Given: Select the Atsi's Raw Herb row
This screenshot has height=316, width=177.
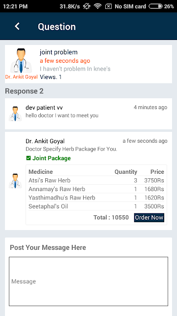Looking at the screenshot, I should tap(96, 180).
